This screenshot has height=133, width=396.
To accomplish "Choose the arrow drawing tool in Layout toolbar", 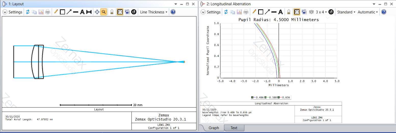I will coord(69,12).
